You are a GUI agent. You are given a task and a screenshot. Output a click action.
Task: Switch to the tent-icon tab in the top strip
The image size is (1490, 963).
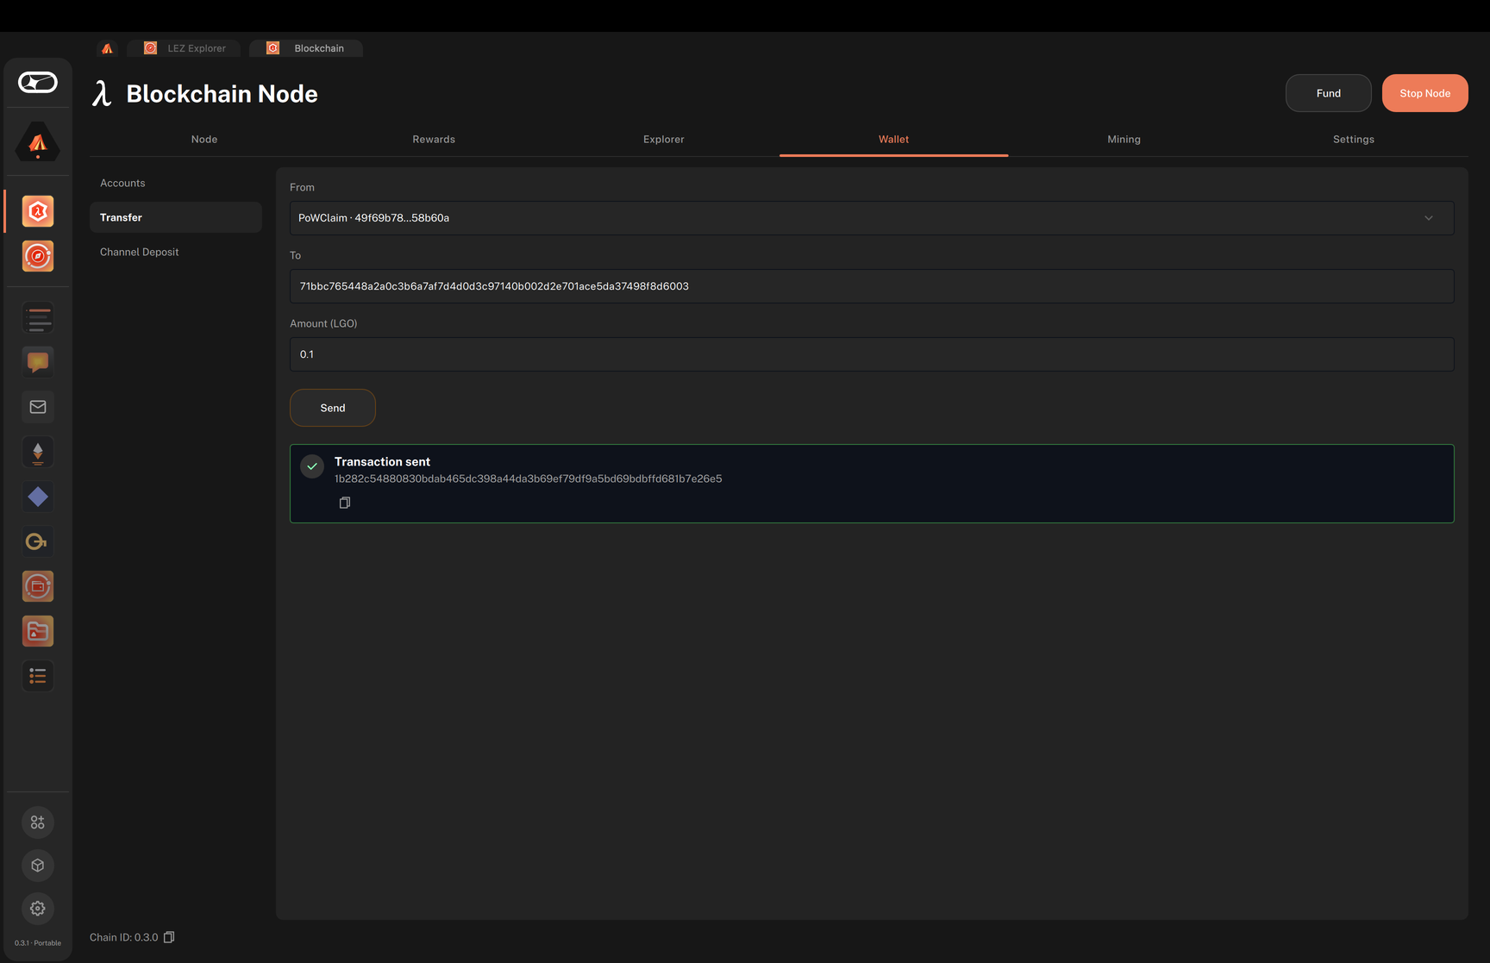point(107,48)
